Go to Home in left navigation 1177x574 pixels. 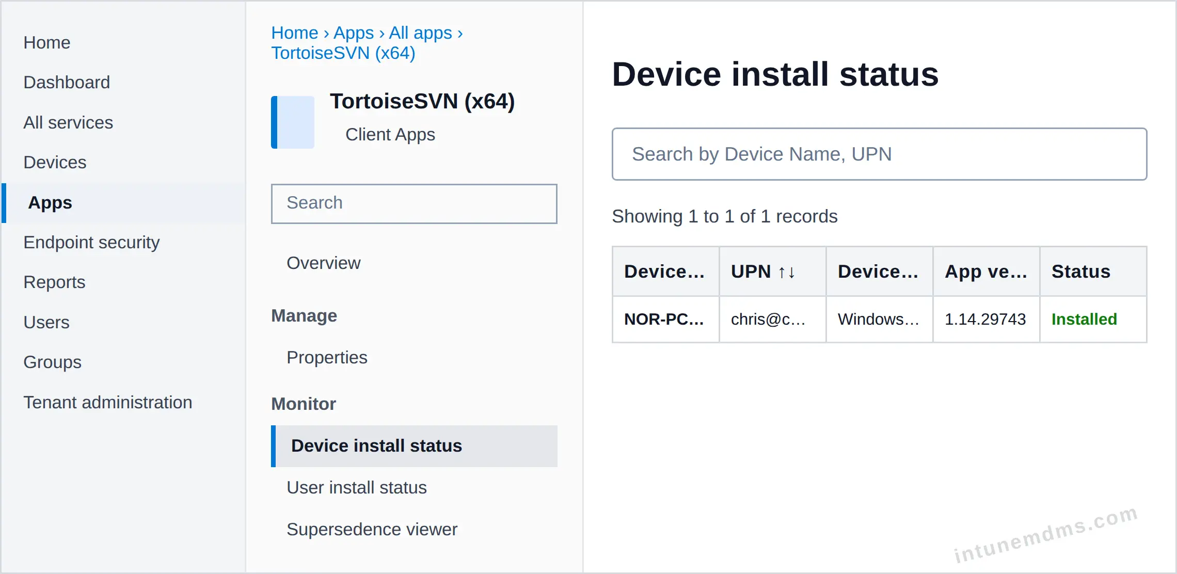tap(47, 42)
